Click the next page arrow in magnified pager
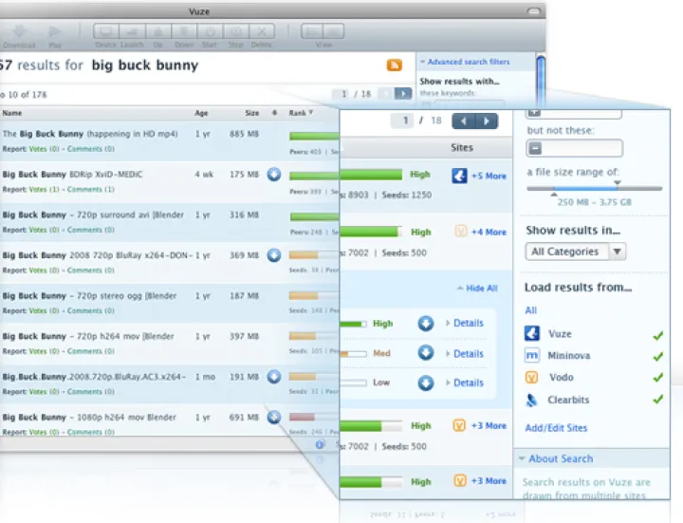This screenshot has width=683, height=523. pos(487,121)
